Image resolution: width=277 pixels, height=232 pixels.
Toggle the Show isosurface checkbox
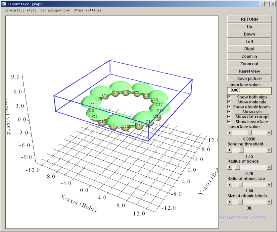[229, 122]
